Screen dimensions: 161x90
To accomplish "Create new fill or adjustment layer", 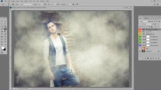I will coord(151,58).
